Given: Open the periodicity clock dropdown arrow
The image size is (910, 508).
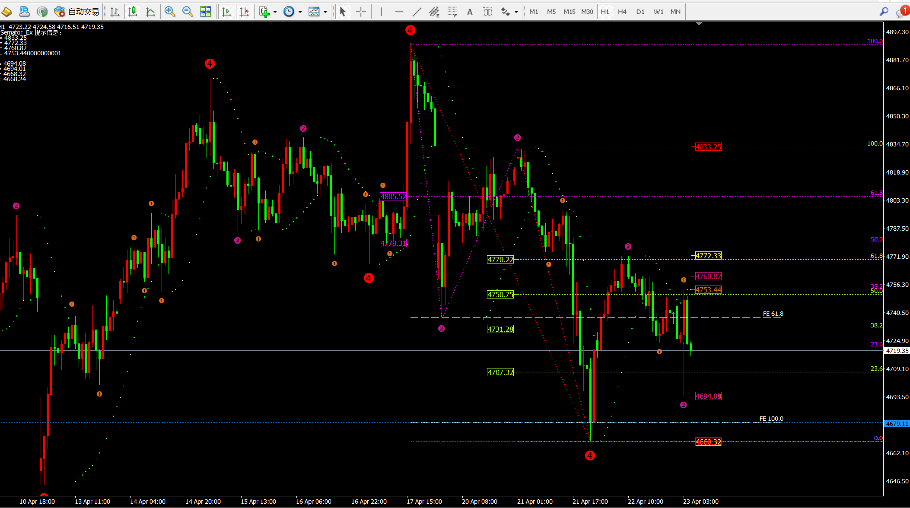Looking at the screenshot, I should [x=300, y=12].
